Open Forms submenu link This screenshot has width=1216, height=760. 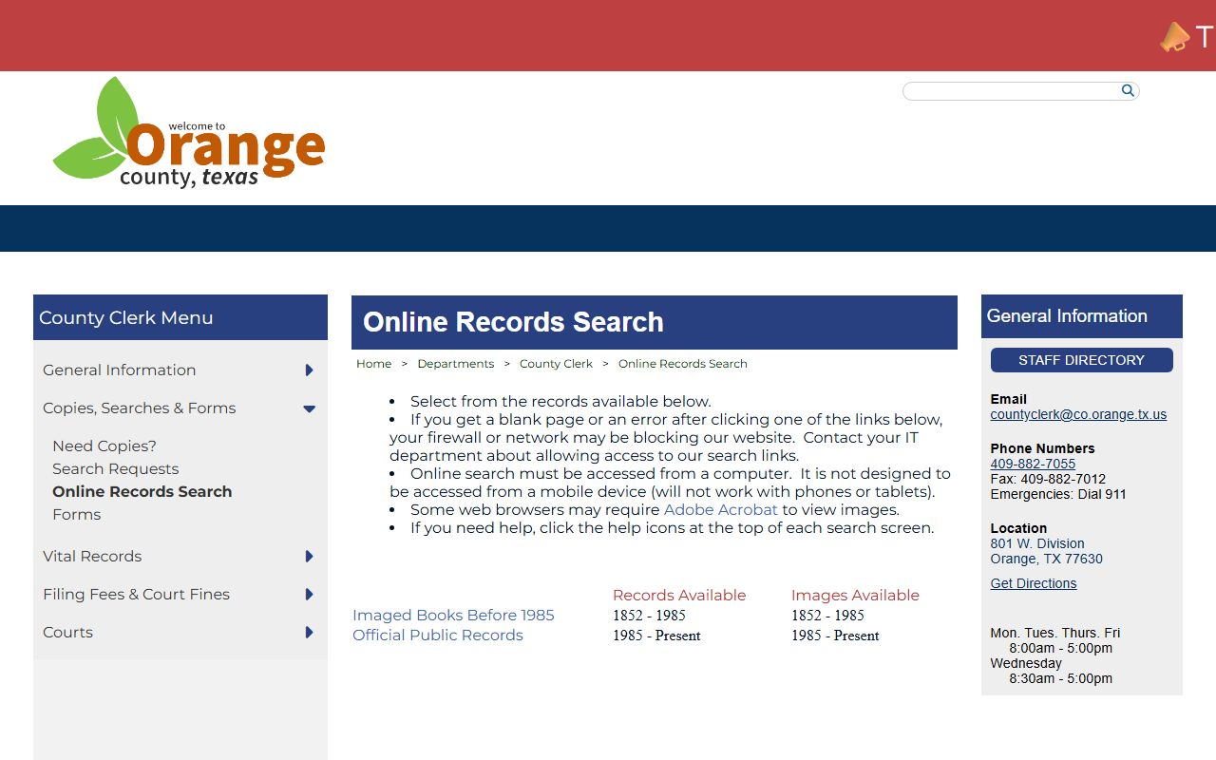click(x=77, y=515)
